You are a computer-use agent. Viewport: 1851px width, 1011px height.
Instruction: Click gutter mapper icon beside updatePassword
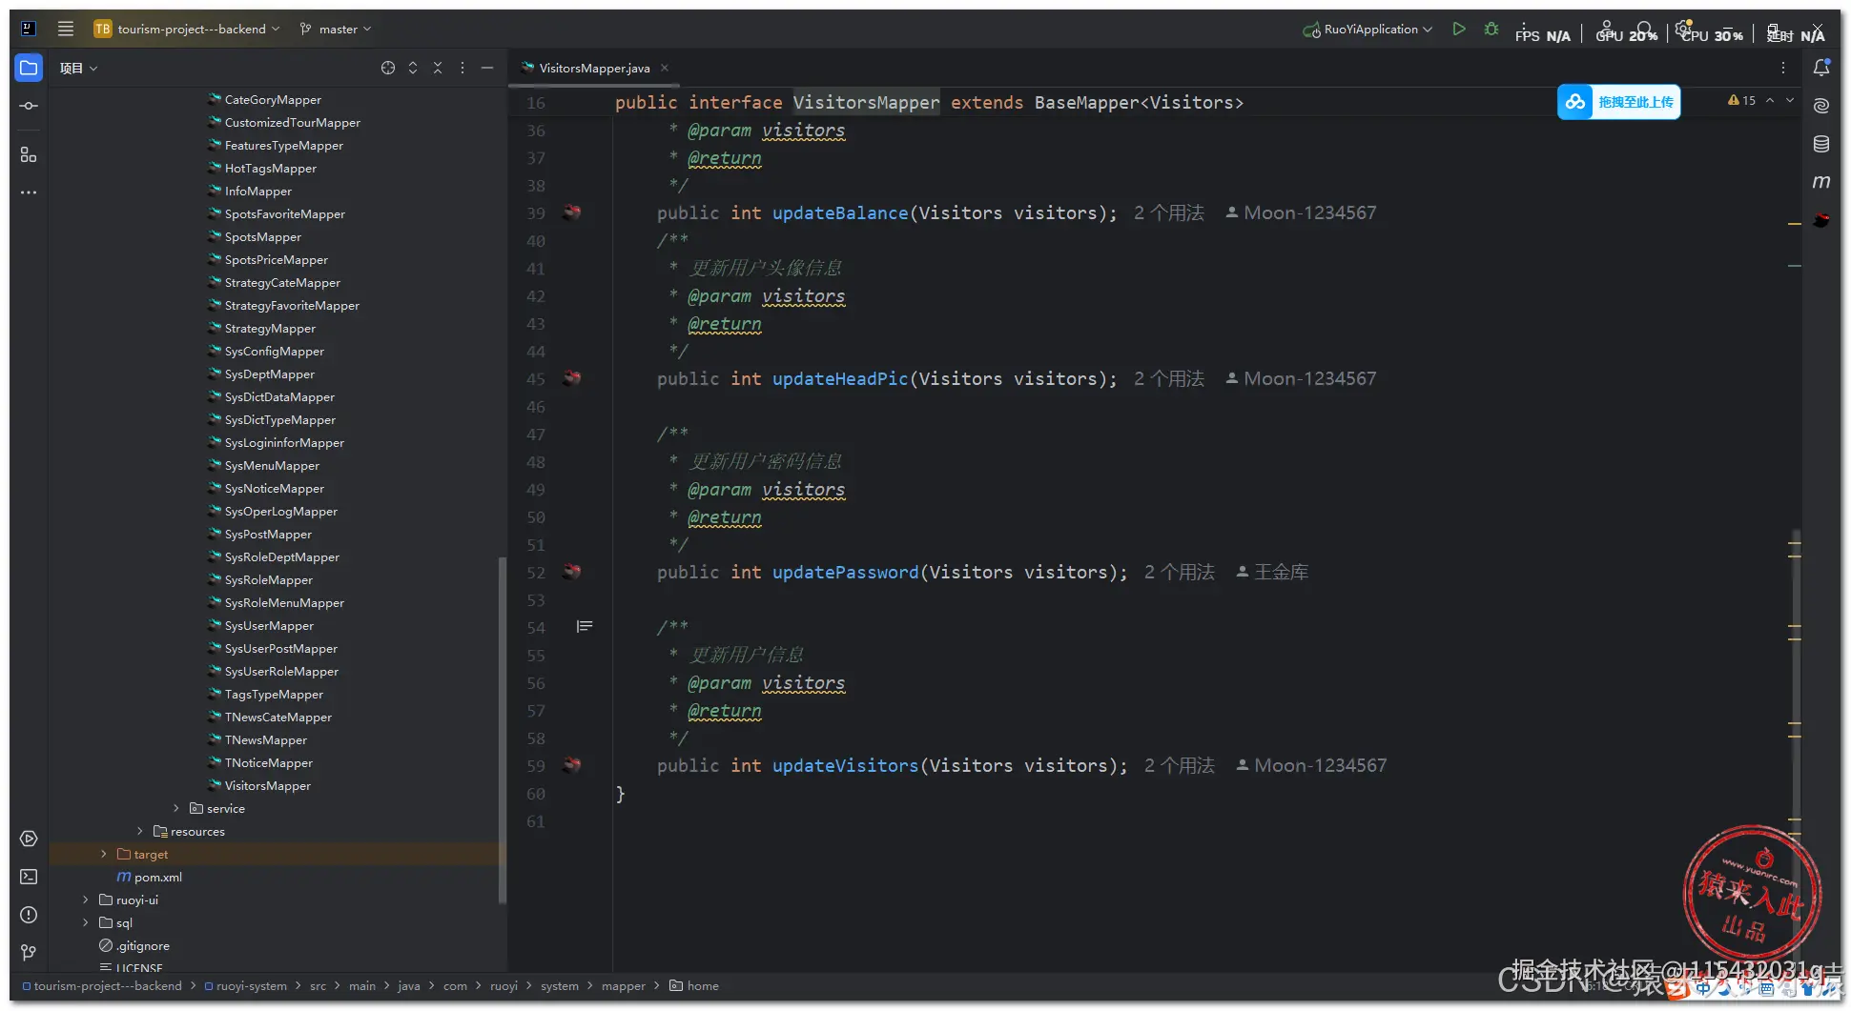coord(572,572)
